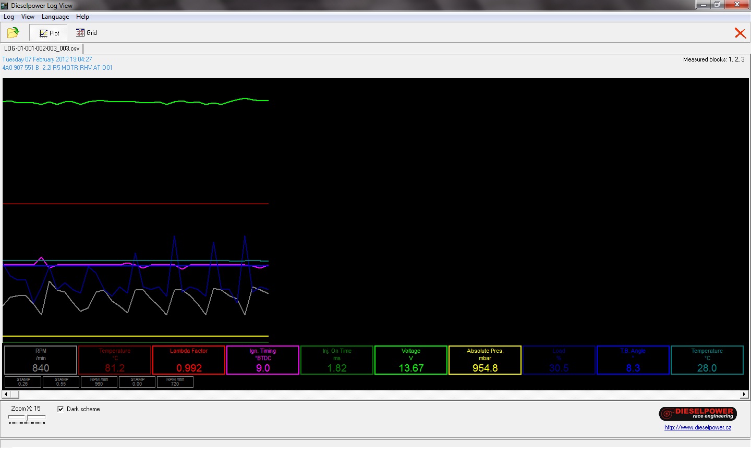Click the plot scrollbar right arrow

point(744,394)
